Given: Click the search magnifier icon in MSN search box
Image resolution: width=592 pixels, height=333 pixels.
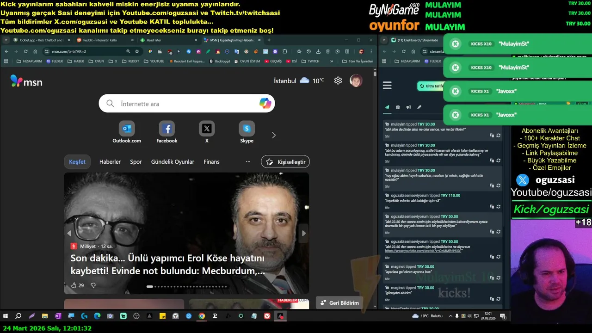Looking at the screenshot, I should tap(110, 104).
